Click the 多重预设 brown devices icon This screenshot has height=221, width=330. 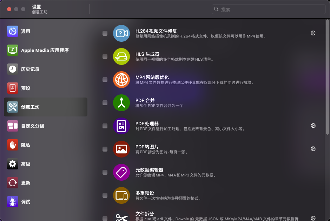[121, 195]
